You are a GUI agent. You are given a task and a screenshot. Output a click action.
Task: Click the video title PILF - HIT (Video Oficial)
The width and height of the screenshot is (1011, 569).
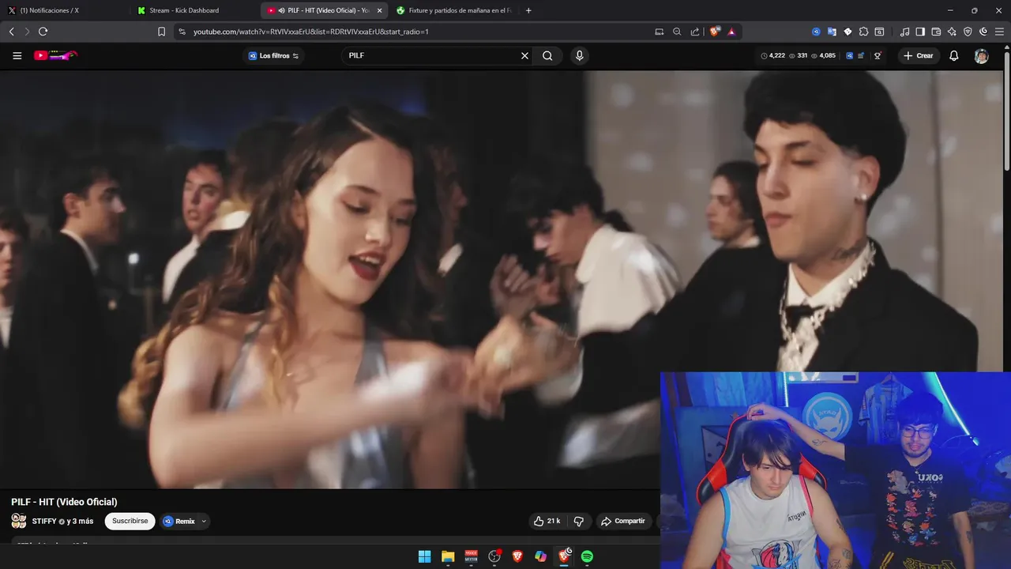pos(64,502)
